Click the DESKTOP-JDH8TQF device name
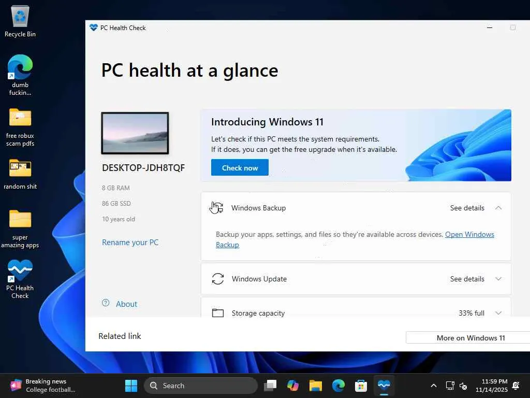This screenshot has height=398, width=530. click(143, 167)
